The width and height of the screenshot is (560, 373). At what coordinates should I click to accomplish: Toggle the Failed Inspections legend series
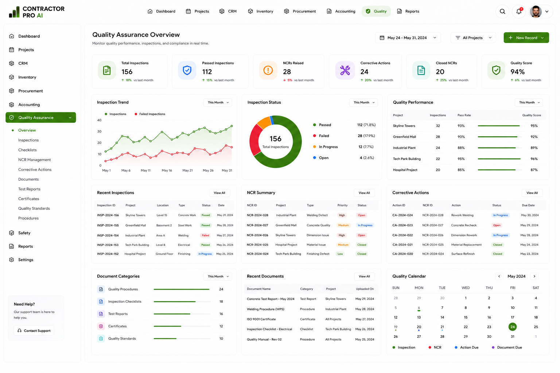[x=150, y=114]
